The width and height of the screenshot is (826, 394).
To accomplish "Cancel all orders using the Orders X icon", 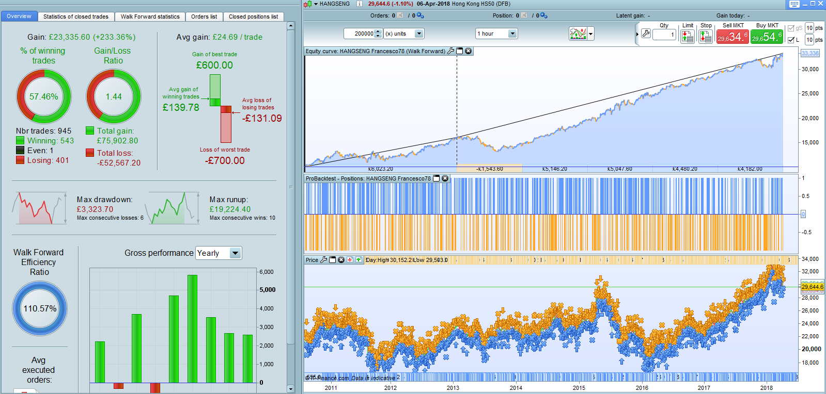I will point(400,15).
